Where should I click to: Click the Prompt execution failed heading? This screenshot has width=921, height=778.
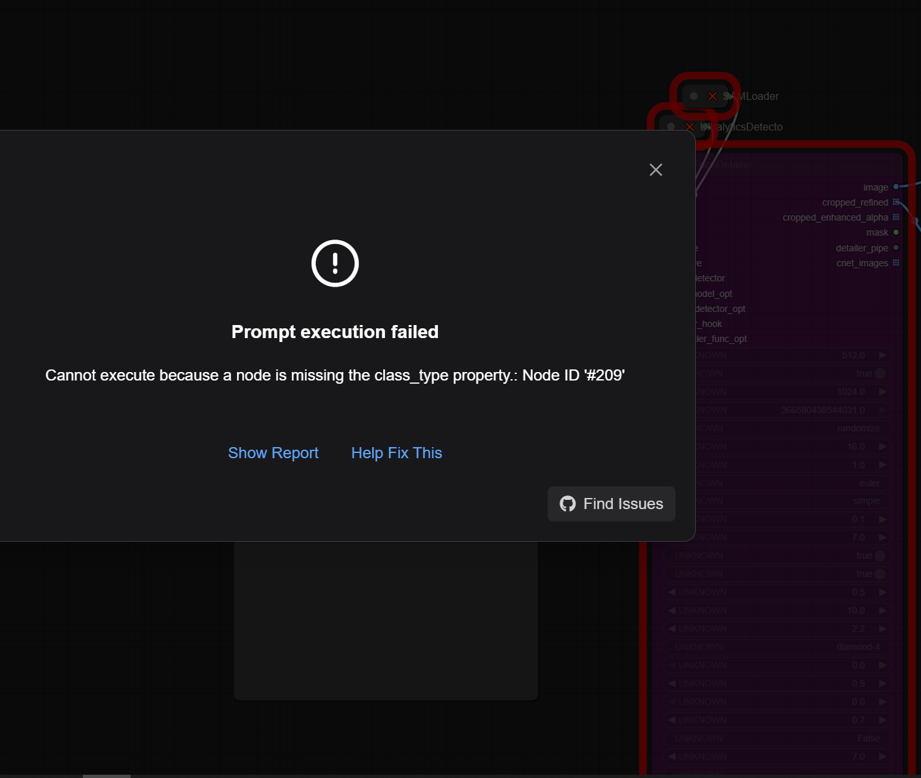pos(335,332)
